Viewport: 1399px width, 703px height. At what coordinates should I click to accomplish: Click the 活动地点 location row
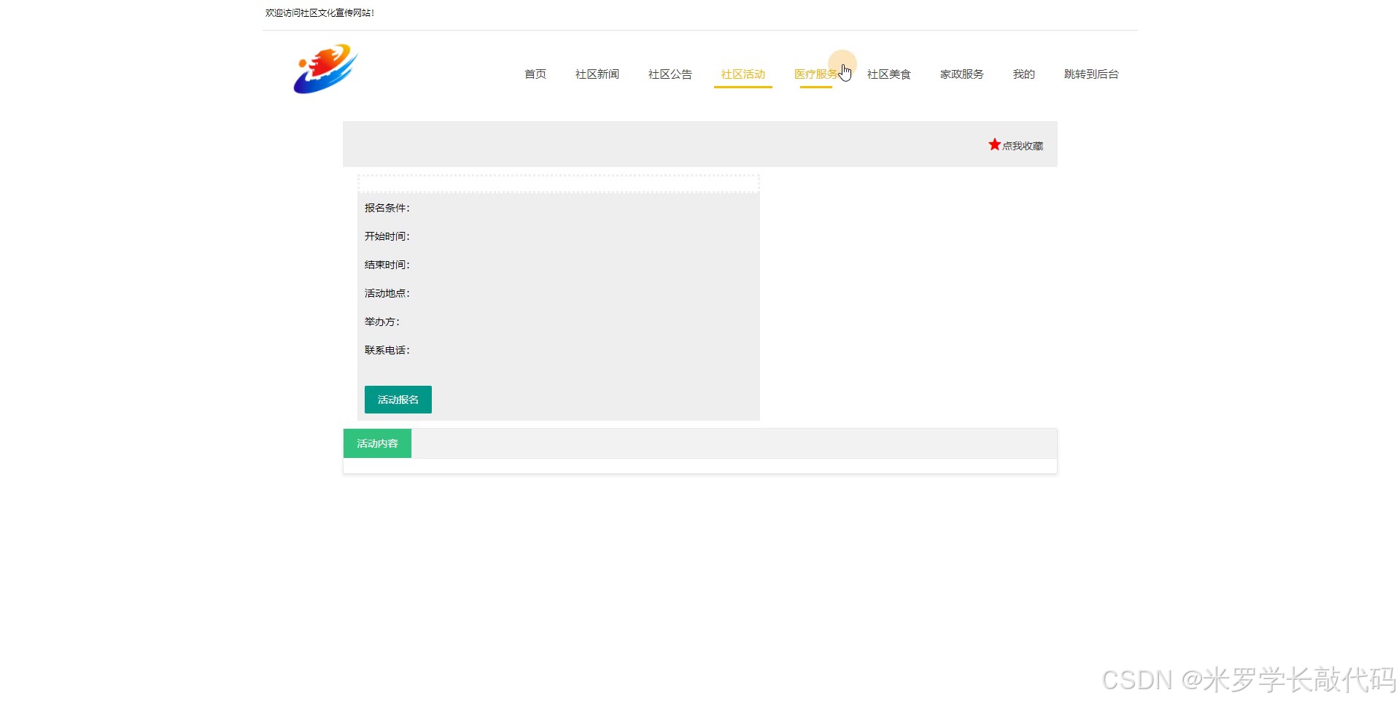click(x=387, y=292)
